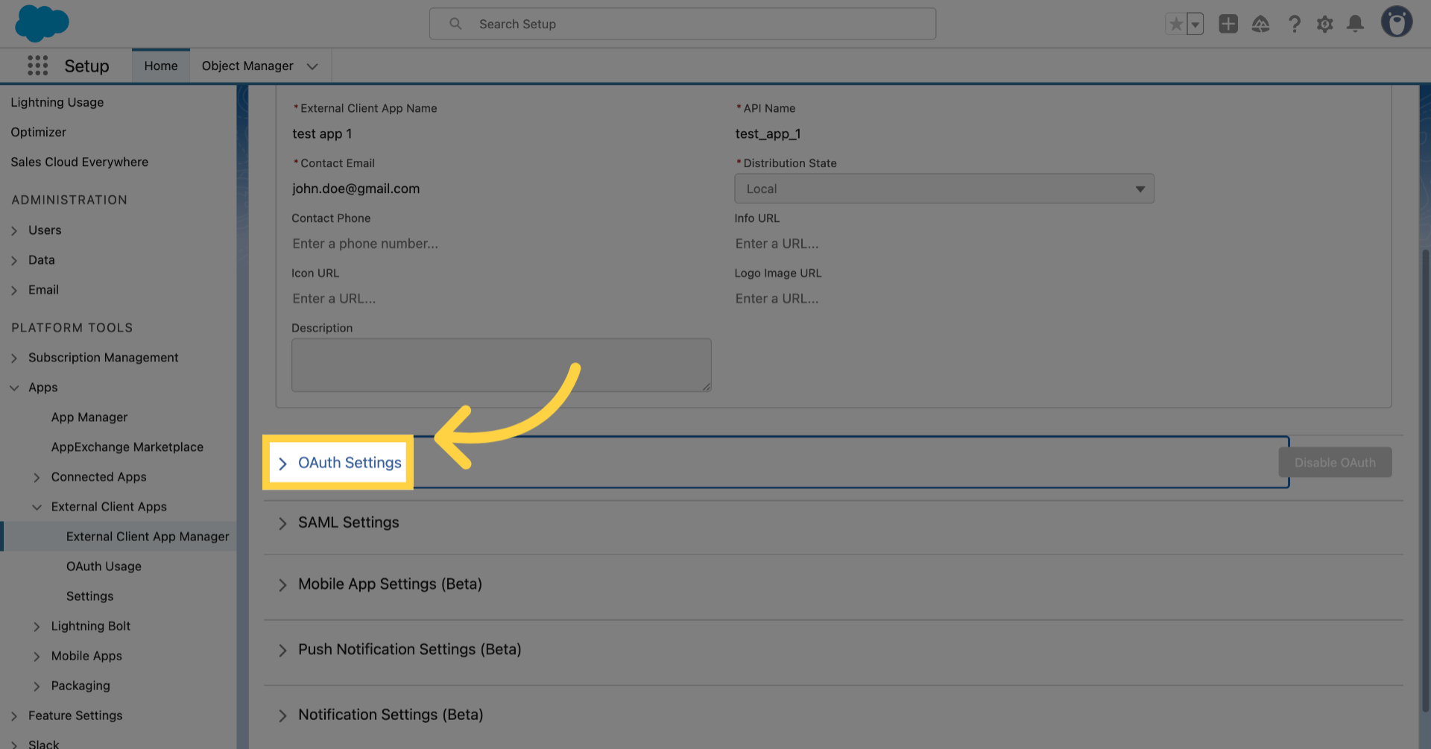This screenshot has height=749, width=1431.
Task: Collapse the External Client Apps tree section
Action: [x=37, y=507]
